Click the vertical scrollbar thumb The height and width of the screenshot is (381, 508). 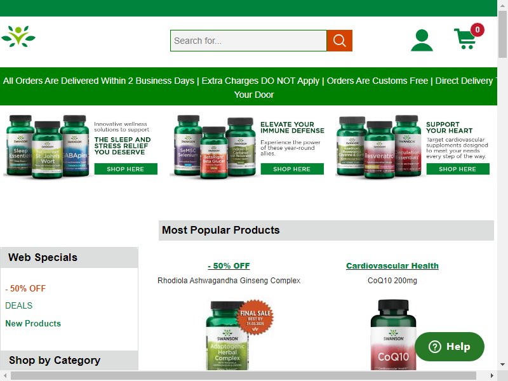(502, 34)
